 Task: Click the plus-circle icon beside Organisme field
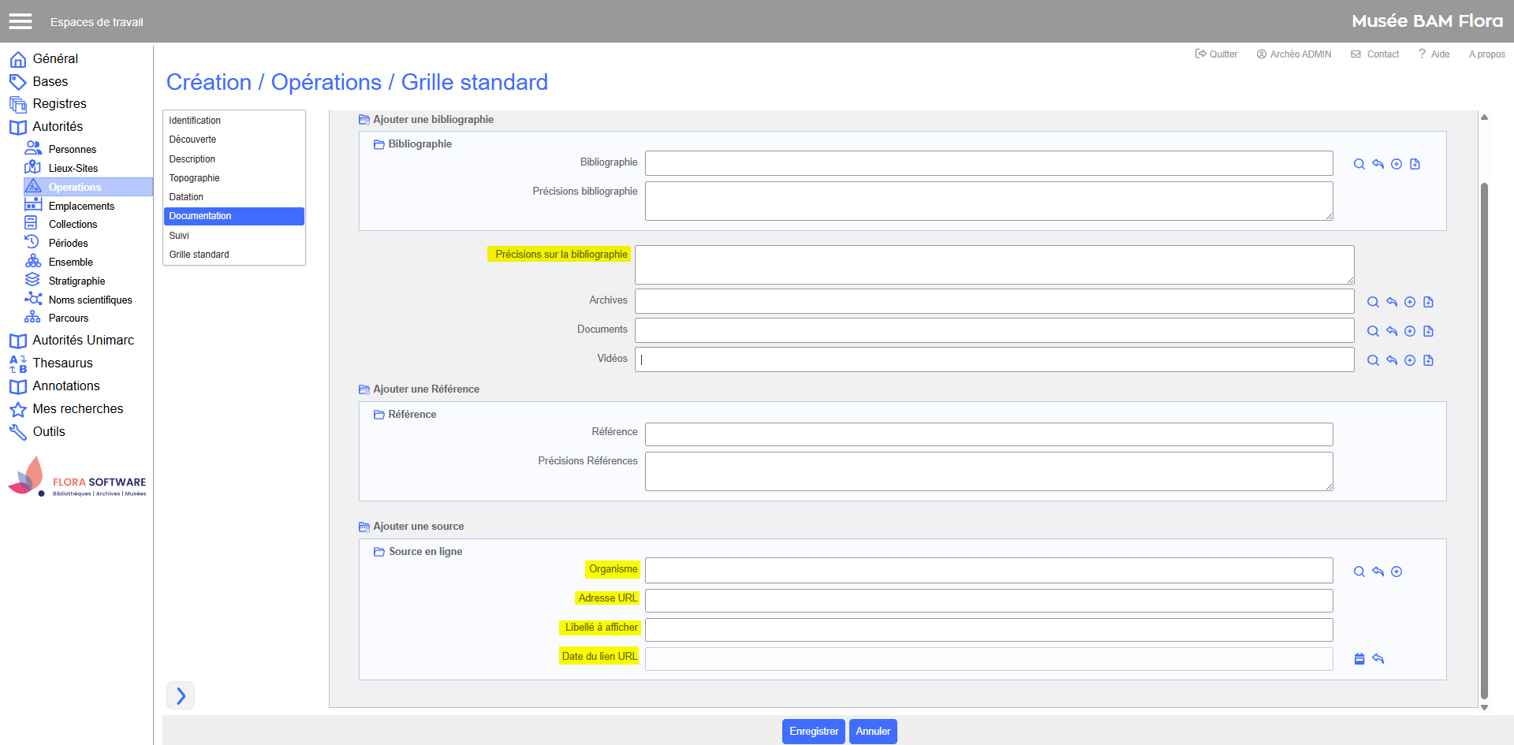click(x=1397, y=572)
